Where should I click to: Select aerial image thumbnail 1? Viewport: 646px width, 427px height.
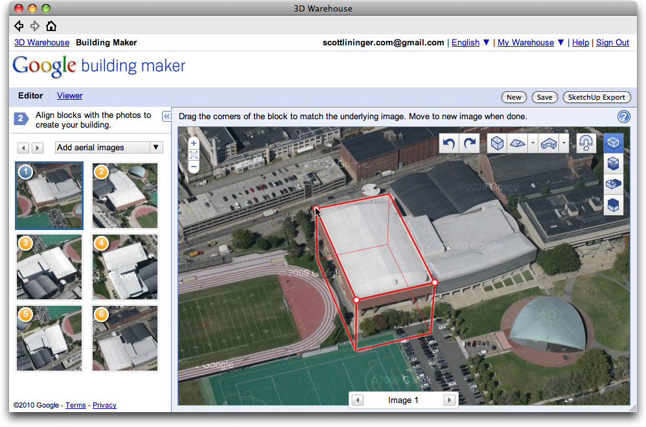(49, 196)
